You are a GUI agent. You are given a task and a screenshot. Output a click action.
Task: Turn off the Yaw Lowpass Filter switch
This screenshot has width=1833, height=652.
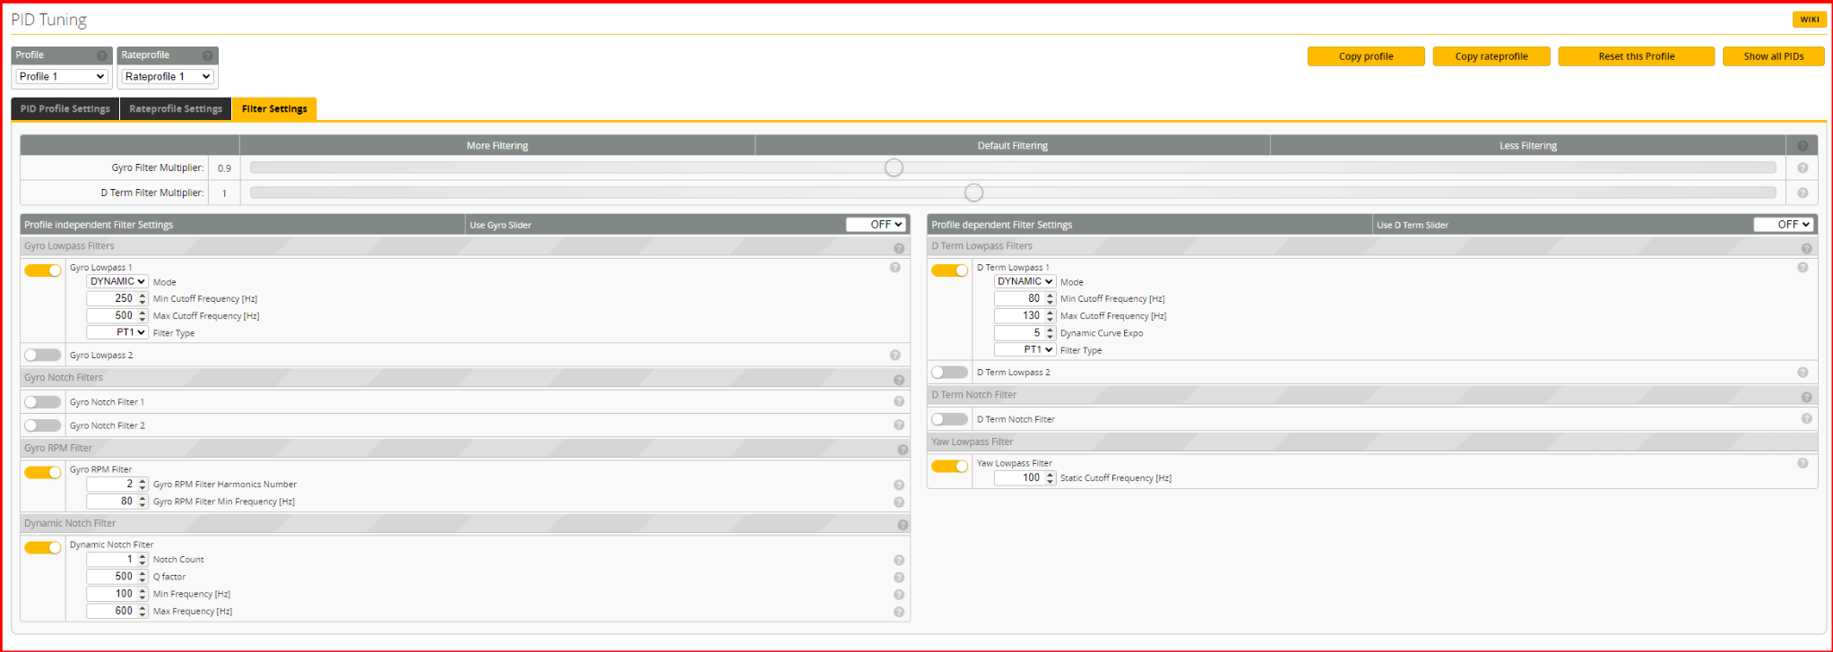click(x=949, y=467)
